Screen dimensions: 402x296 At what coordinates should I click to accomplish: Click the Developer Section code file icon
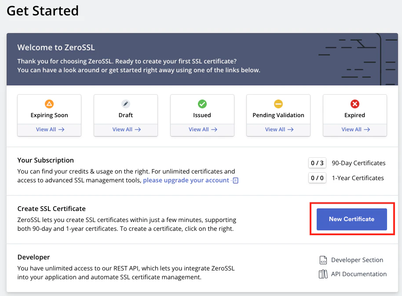(323, 260)
